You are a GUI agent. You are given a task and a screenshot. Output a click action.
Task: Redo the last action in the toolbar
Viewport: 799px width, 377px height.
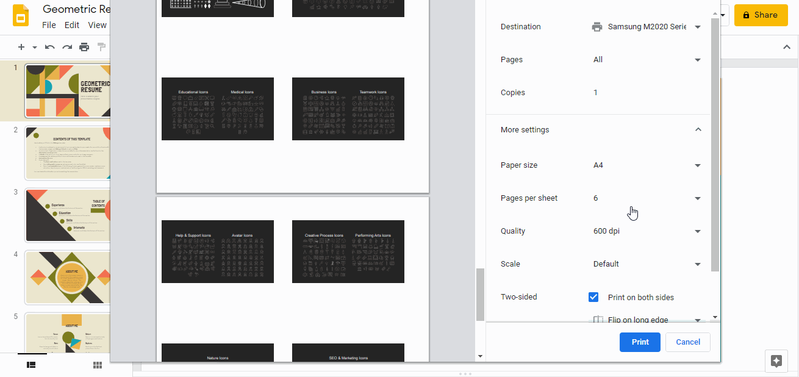point(67,47)
